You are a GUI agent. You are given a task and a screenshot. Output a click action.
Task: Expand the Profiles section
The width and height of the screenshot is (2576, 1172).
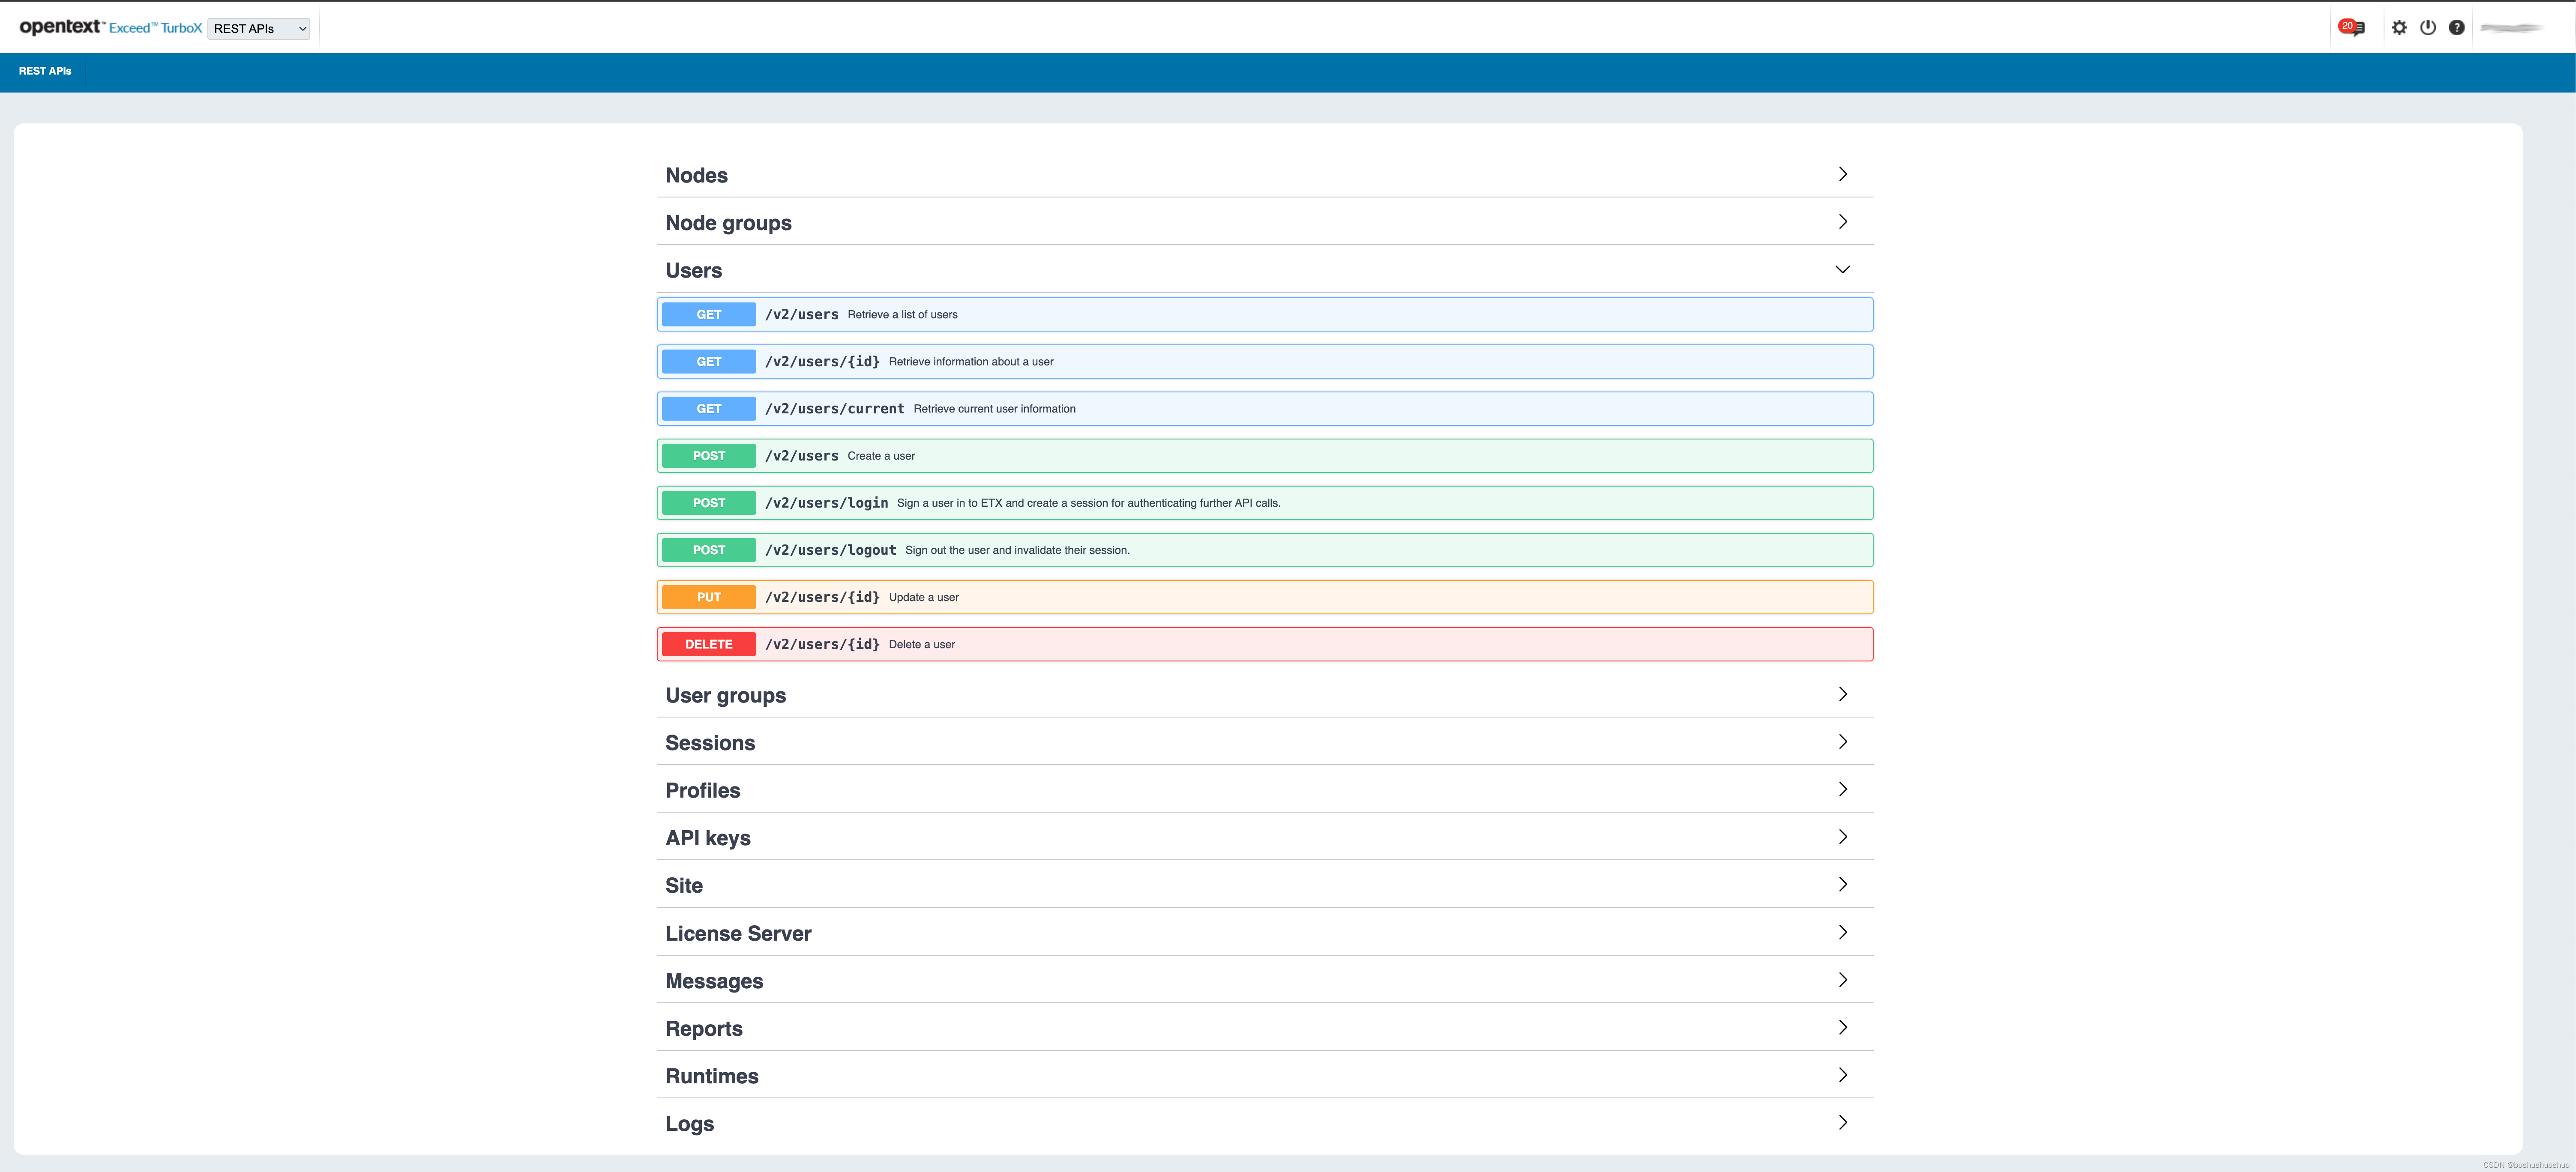1264,790
